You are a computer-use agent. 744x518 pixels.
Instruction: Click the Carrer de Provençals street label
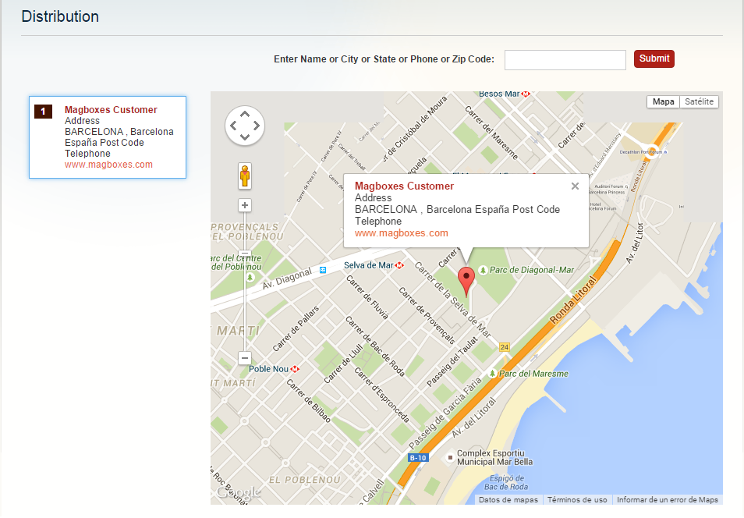(x=427, y=315)
